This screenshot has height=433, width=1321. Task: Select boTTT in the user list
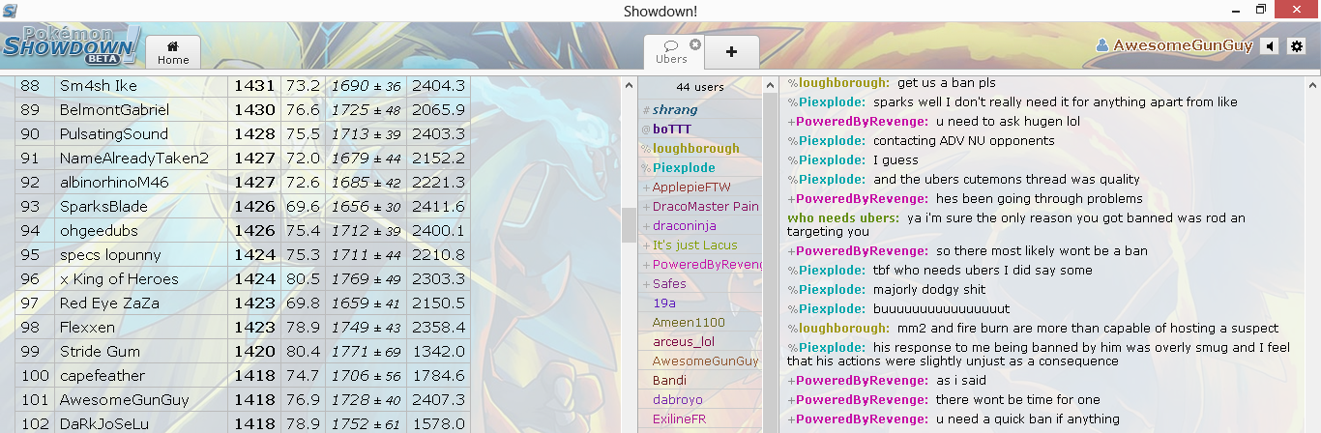tap(671, 130)
